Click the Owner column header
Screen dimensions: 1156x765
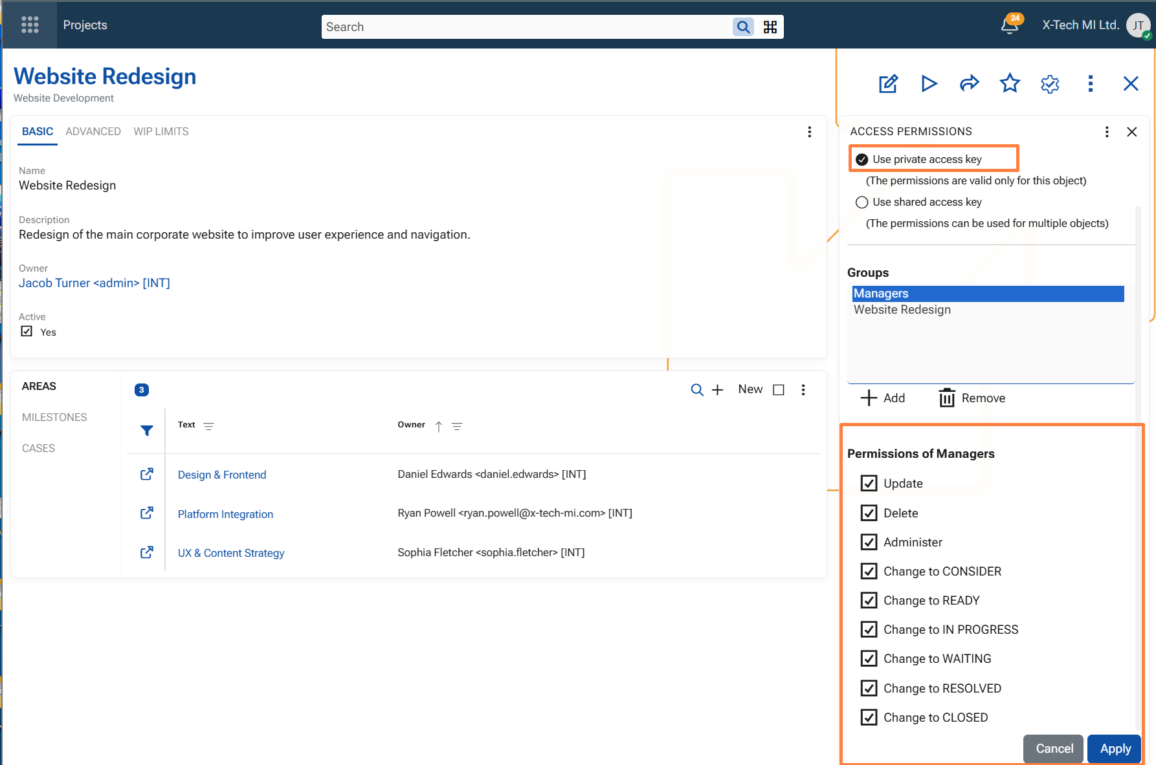click(x=411, y=425)
